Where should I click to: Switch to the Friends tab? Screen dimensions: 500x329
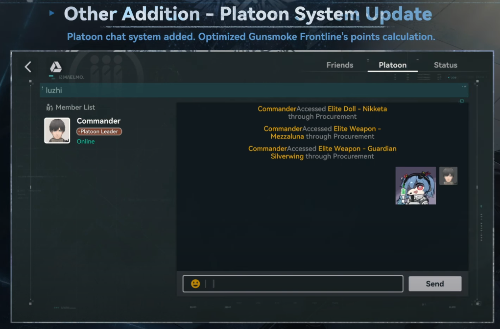340,65
